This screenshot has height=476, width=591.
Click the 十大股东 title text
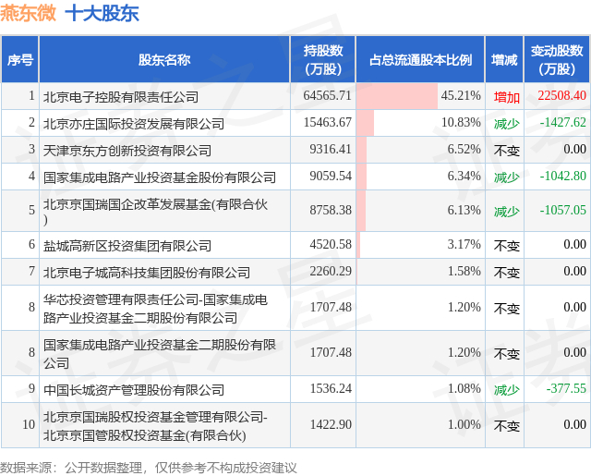(103, 13)
